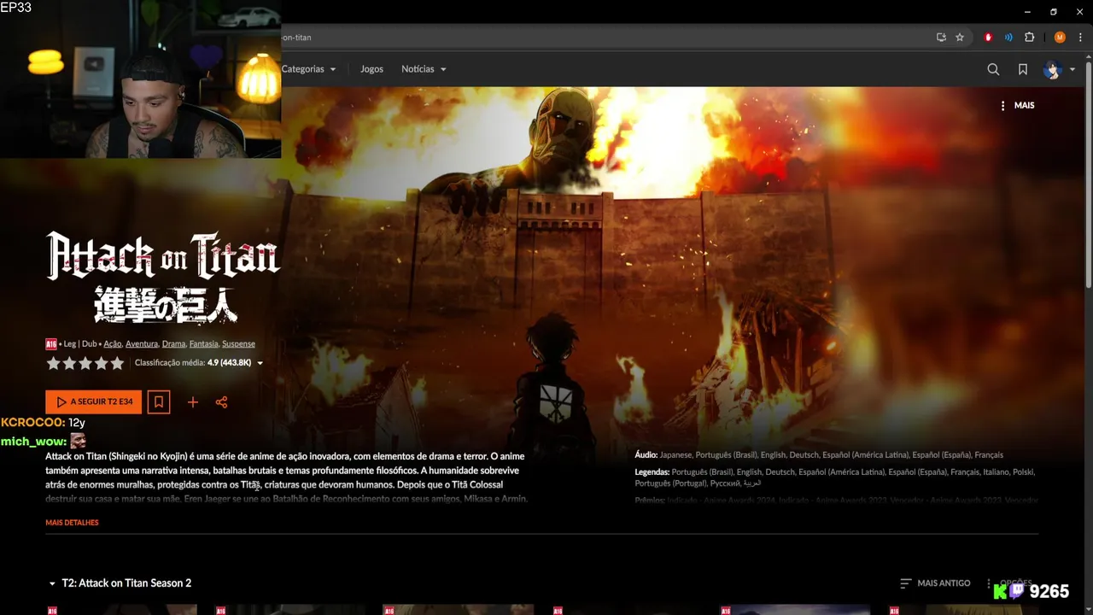Rate the series three stars
1093x615 pixels.
click(x=85, y=363)
